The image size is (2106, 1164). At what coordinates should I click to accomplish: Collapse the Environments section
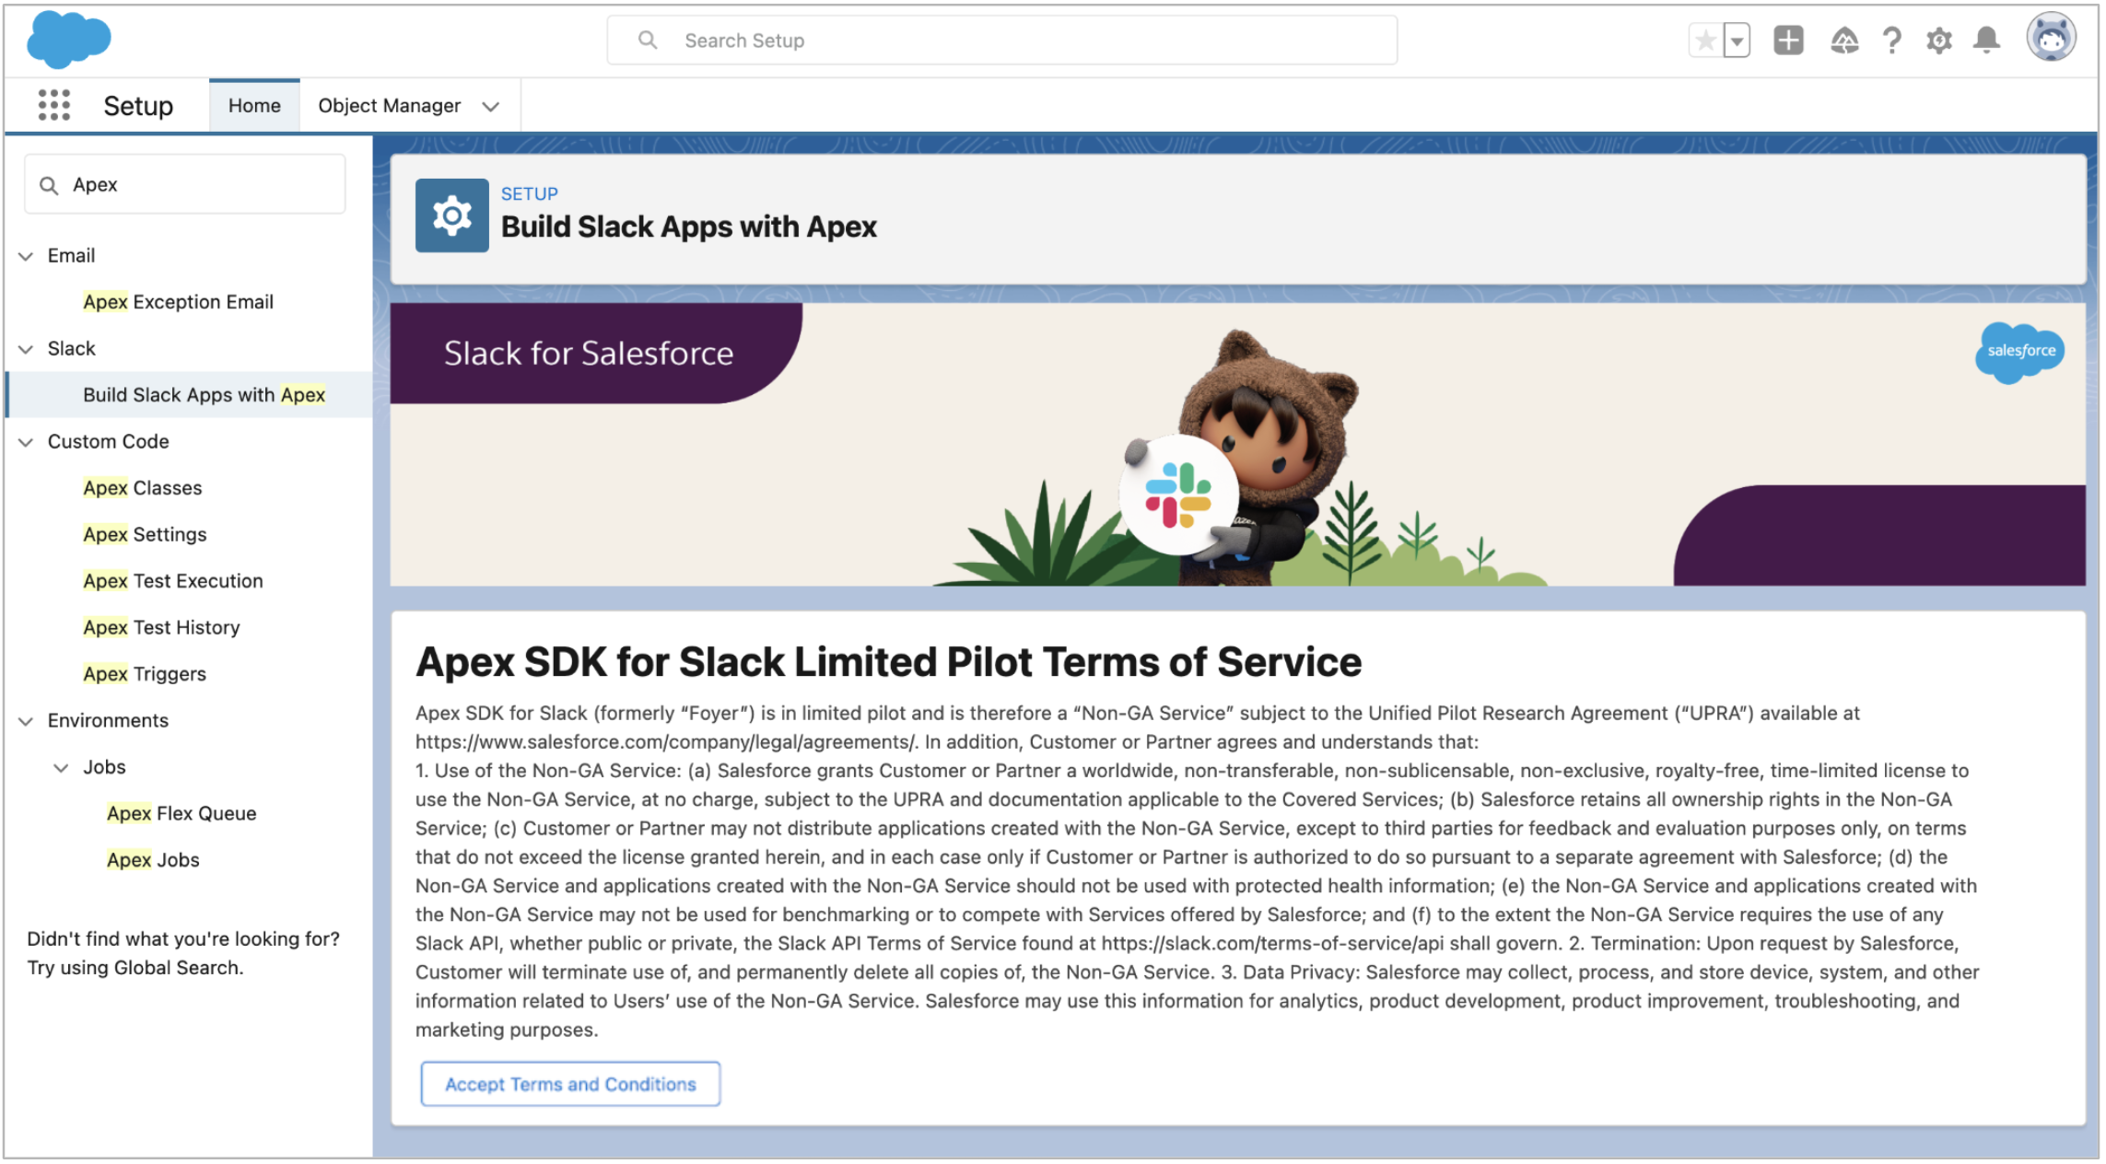(x=26, y=721)
